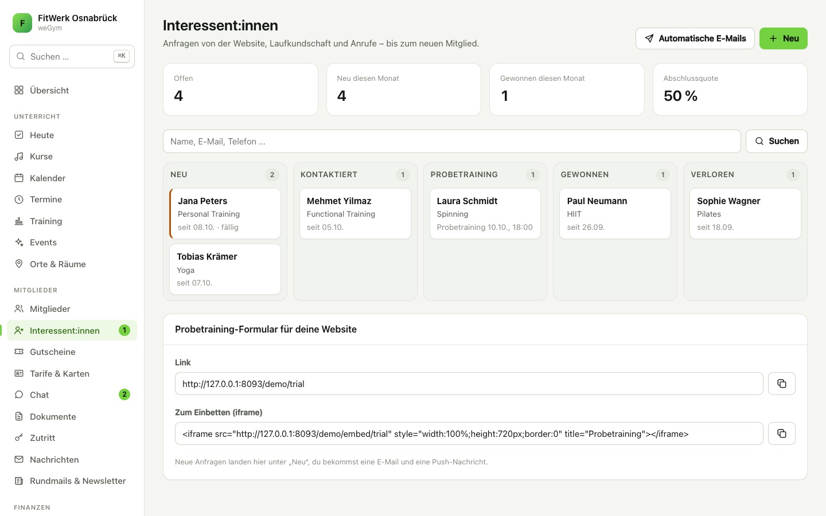The image size is (826, 516).
Task: Click the Events sparkle icon
Action: (x=19, y=243)
